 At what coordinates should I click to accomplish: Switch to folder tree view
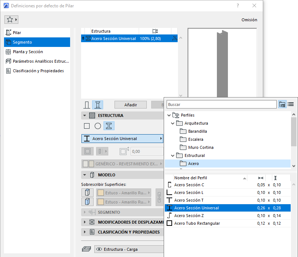(x=282, y=104)
